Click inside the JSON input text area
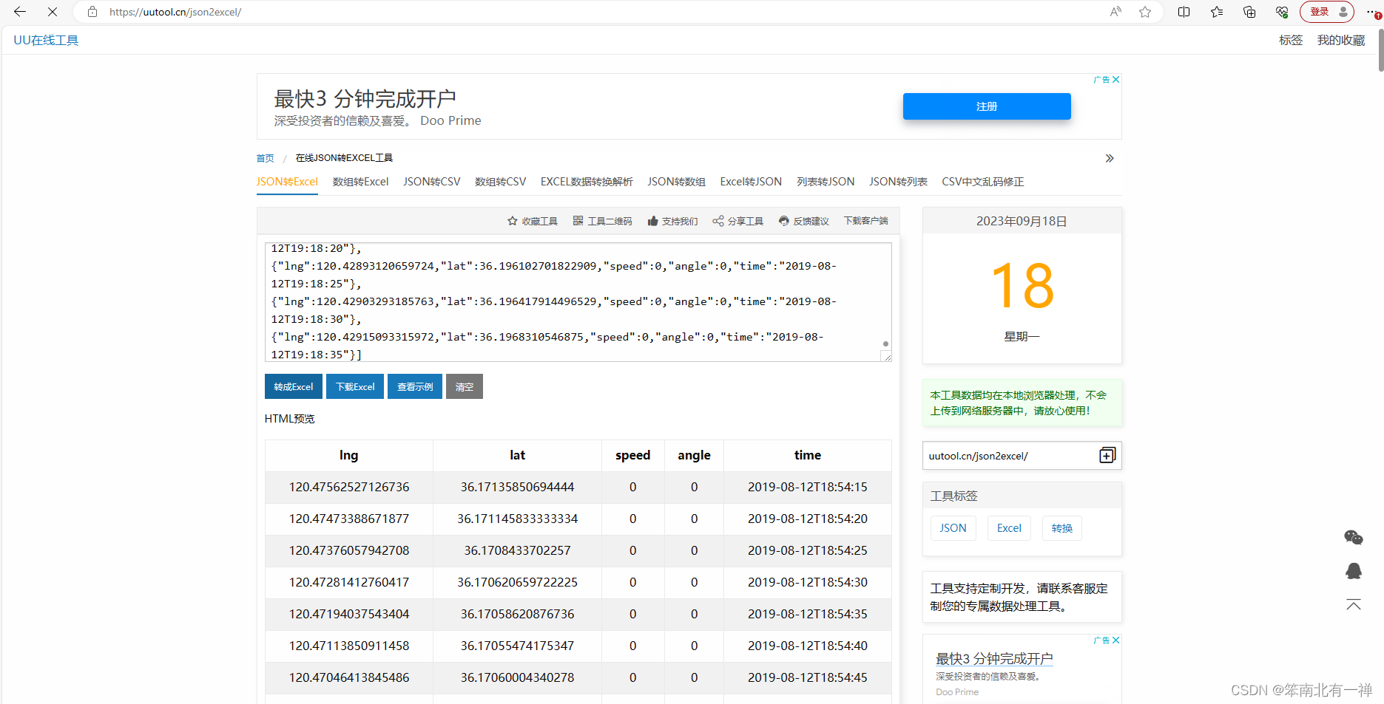The image size is (1384, 704). click(578, 302)
